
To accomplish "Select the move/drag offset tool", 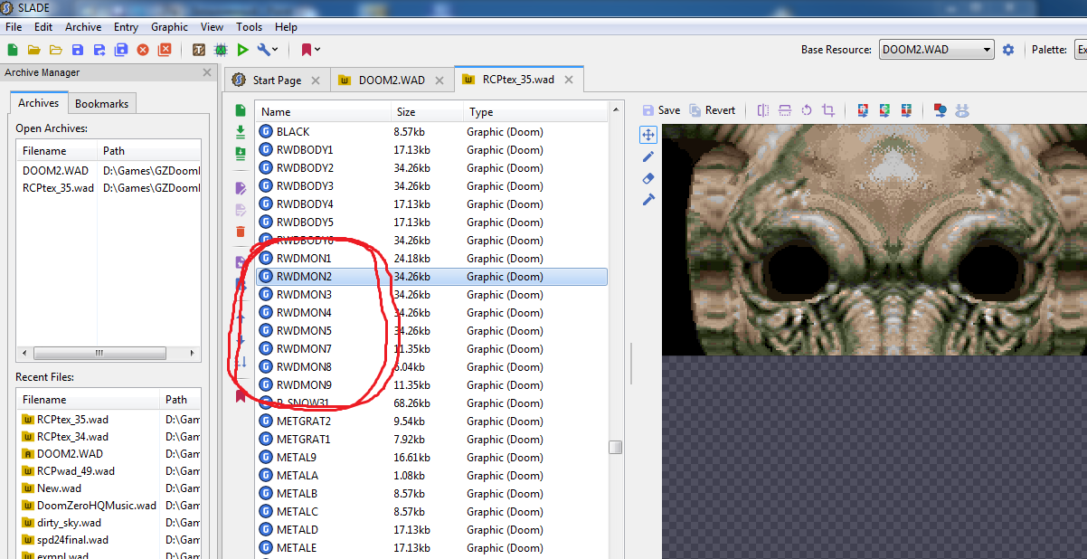I will [x=647, y=135].
